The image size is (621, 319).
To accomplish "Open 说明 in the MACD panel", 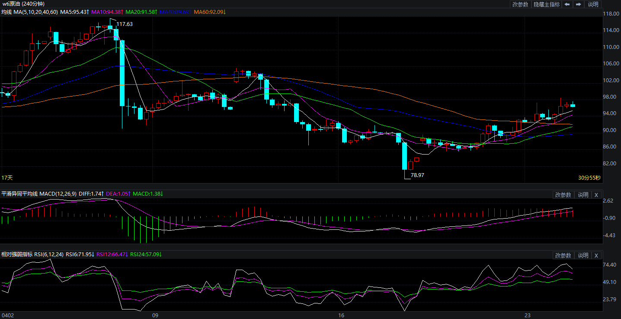I will coord(583,195).
